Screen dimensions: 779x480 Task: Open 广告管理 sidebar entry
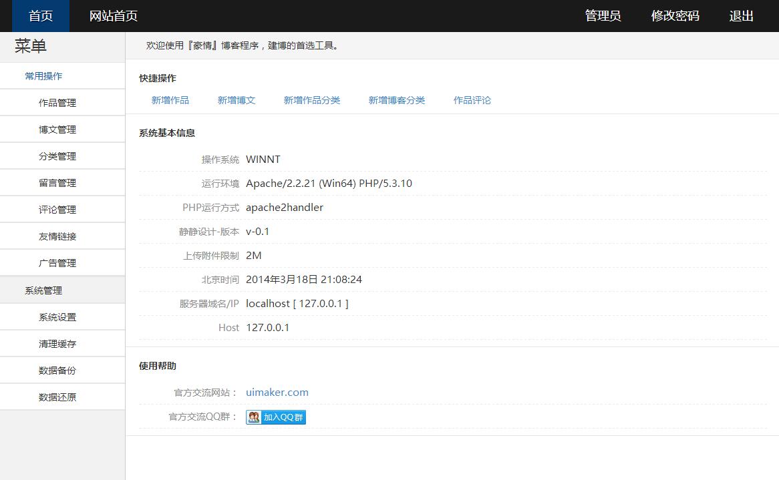click(57, 263)
